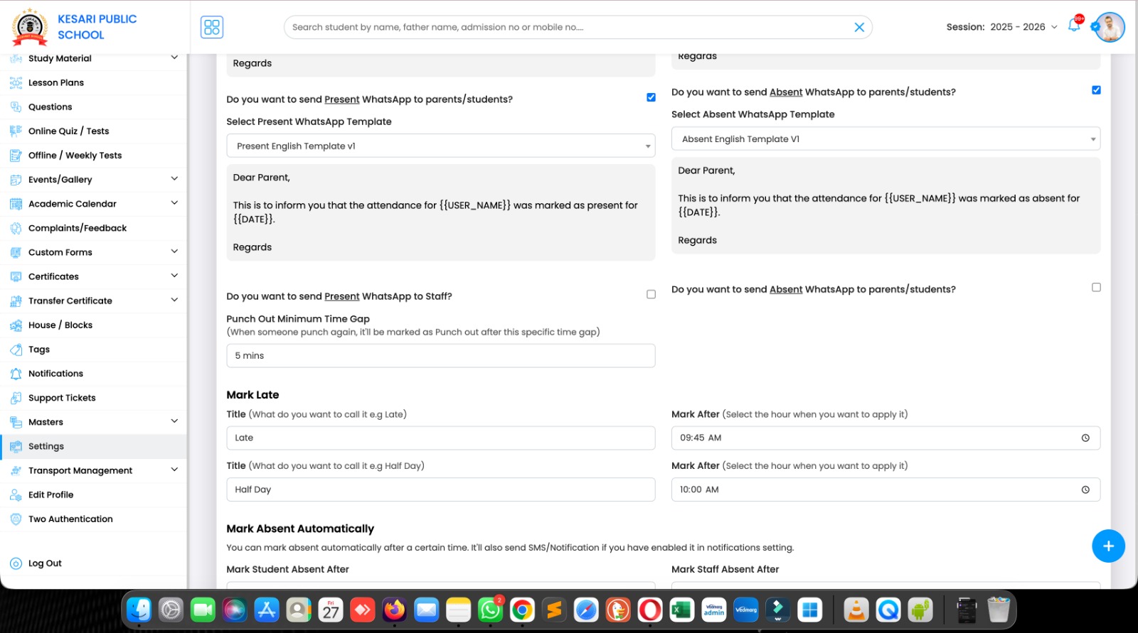Open the Edit Profile link
The image size is (1138, 633).
50,494
